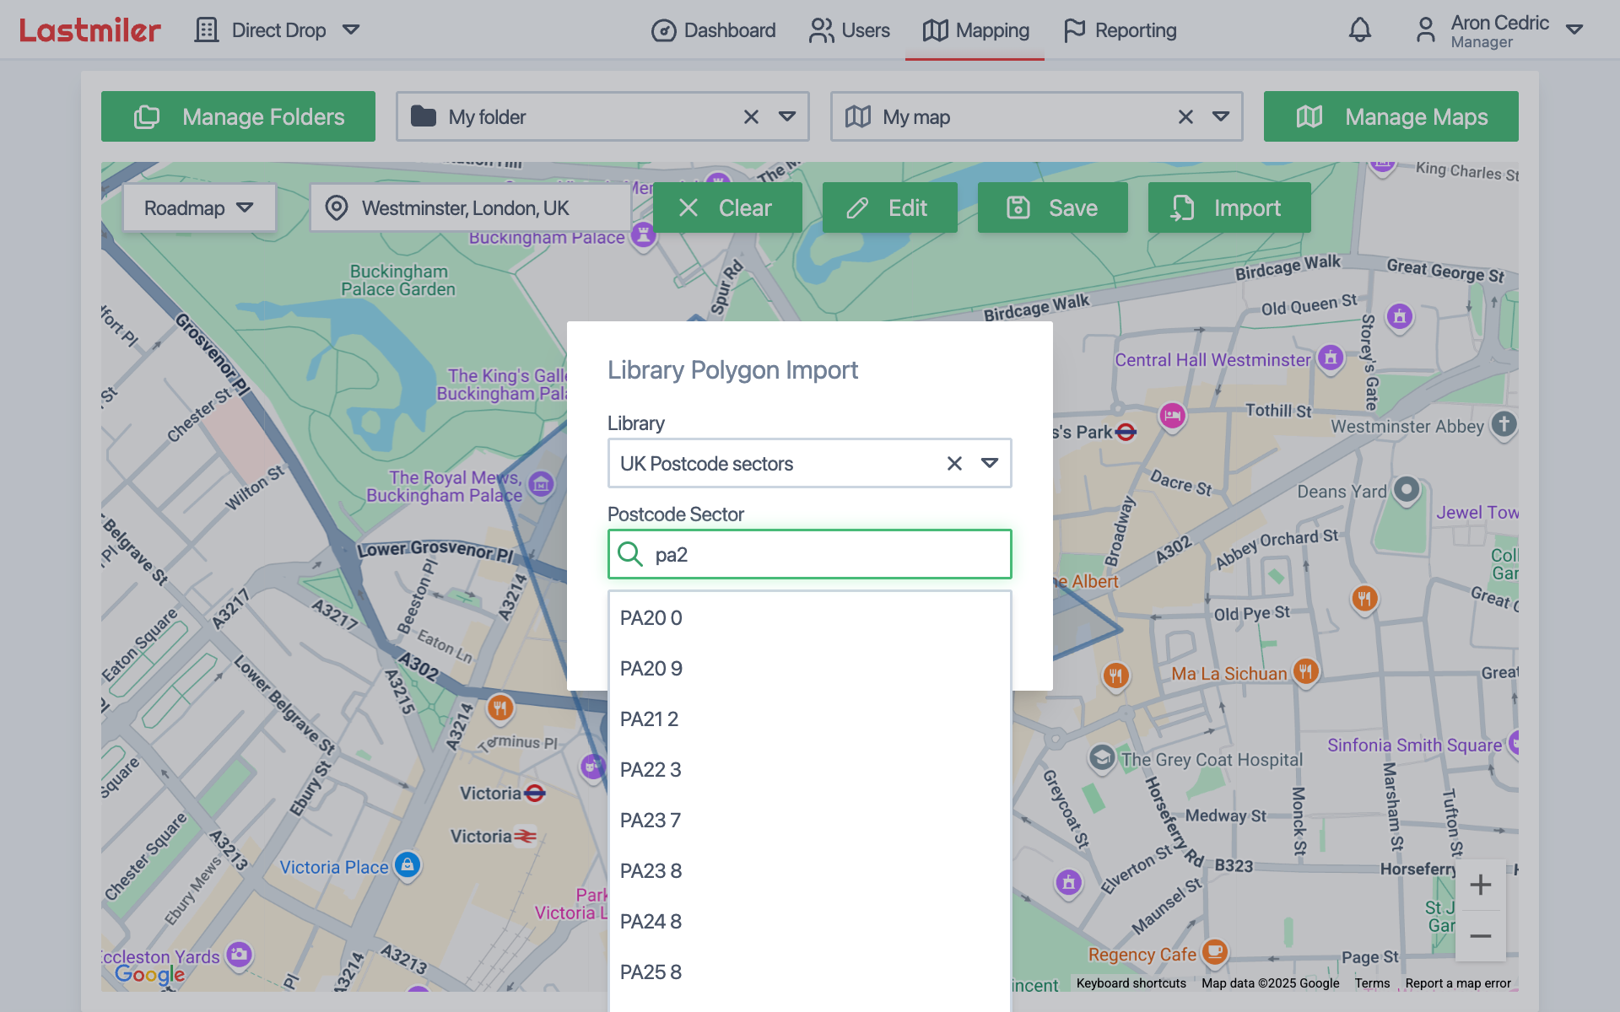Choose postcode sector PA20 9
This screenshot has width=1620, height=1012.
pyautogui.click(x=809, y=669)
